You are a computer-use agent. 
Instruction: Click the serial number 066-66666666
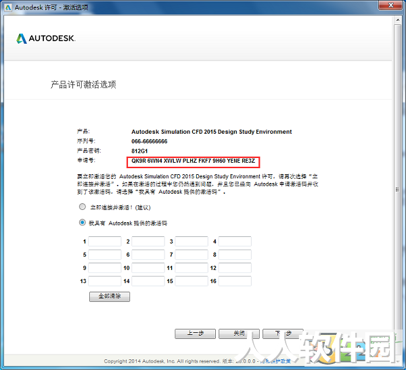150,141
